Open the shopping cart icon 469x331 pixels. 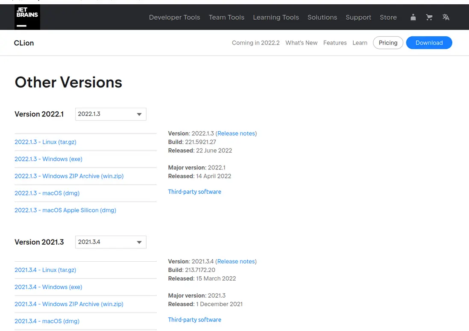(x=429, y=18)
